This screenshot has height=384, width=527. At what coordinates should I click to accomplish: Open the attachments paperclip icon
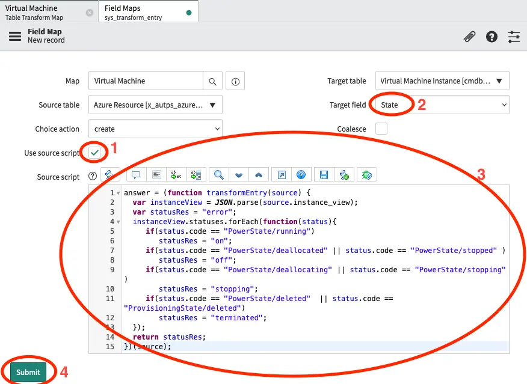pyautogui.click(x=469, y=37)
